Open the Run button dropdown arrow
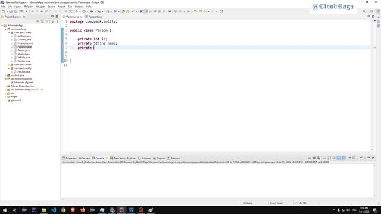This screenshot has height=214, width=381. point(88,11)
